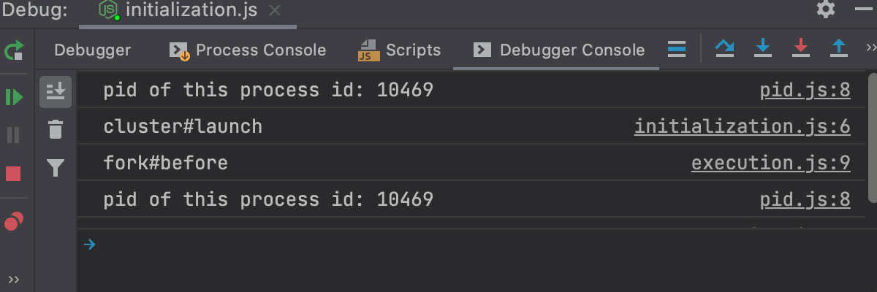Stop the debug process

coord(14,174)
